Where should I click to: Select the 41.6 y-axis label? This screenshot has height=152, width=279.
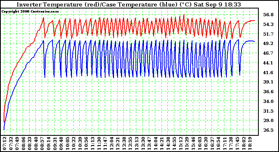pos(268,73)
